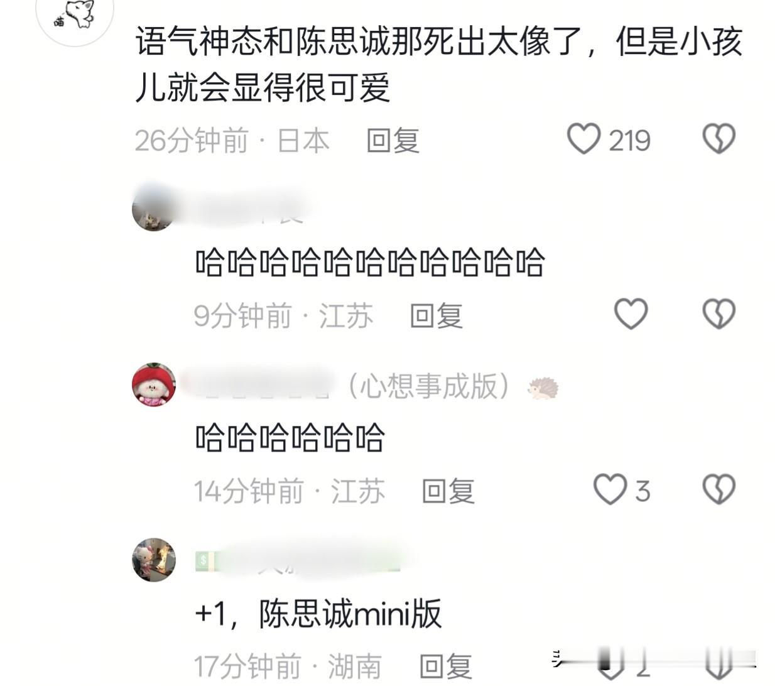Reply to the 26分钟前 日本 comment

(x=393, y=140)
